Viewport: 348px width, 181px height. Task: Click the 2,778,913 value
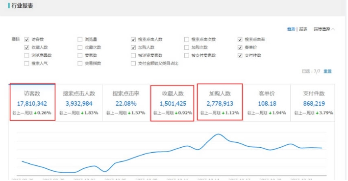click(220, 103)
